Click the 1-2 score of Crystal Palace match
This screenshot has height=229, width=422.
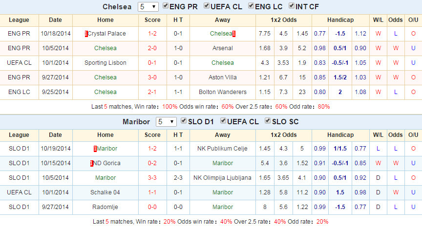click(x=152, y=34)
